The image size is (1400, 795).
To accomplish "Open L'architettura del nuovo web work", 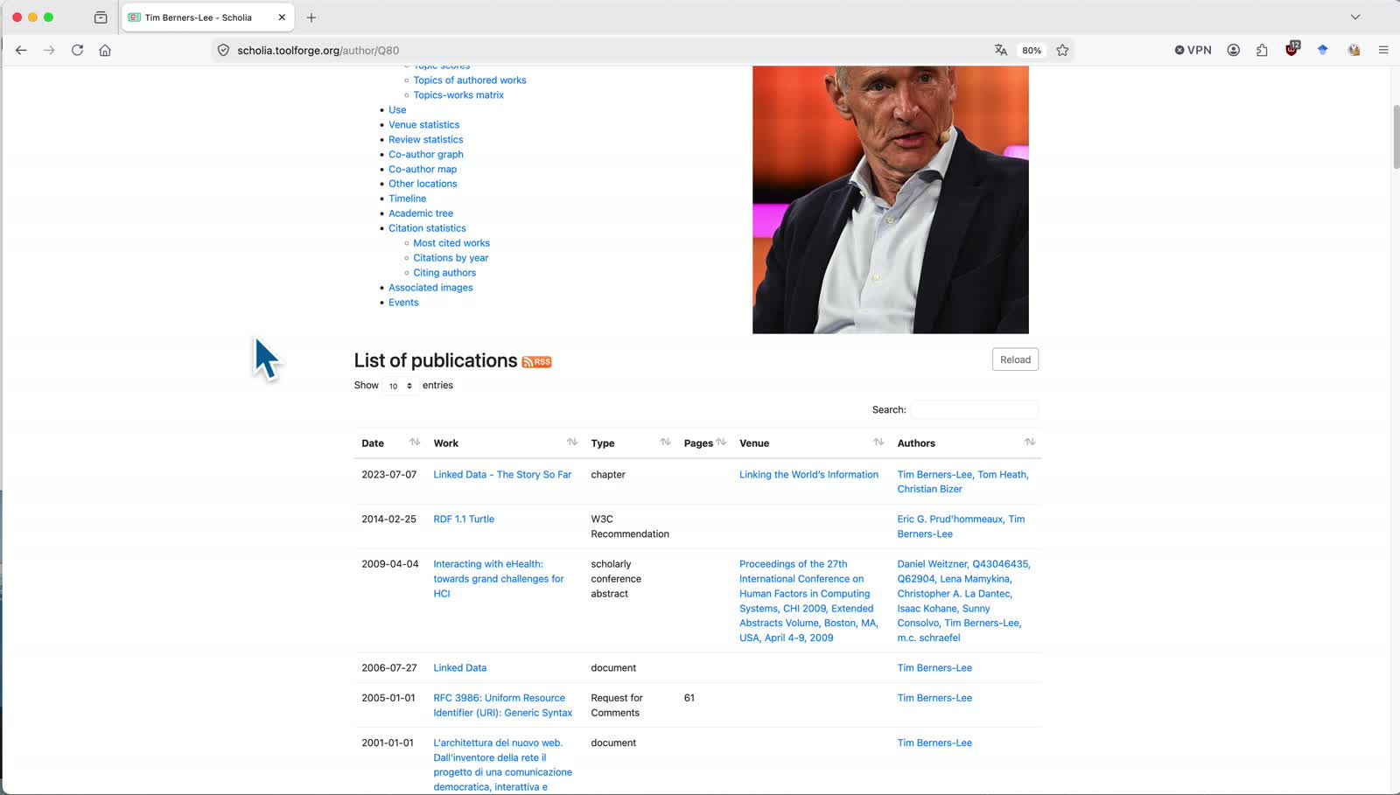I will click(x=502, y=764).
